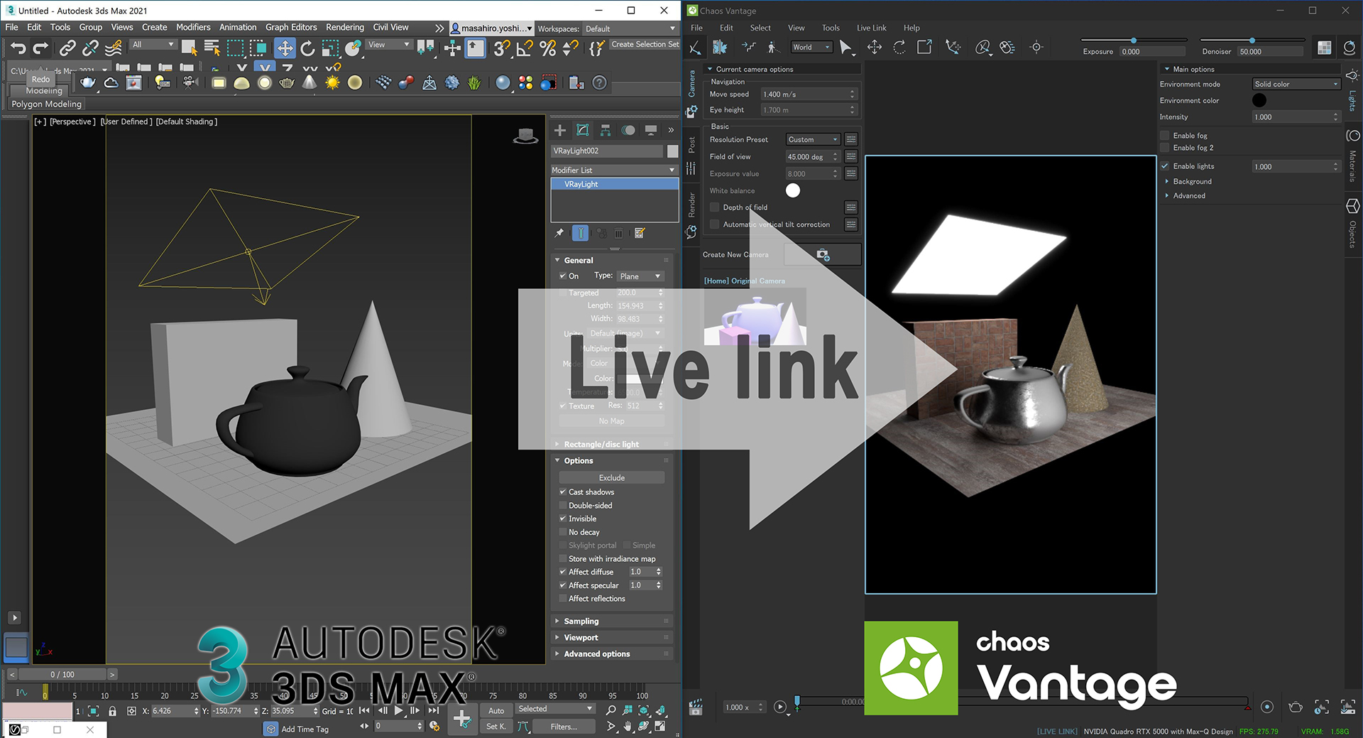Click the Set K. button

pyautogui.click(x=496, y=727)
